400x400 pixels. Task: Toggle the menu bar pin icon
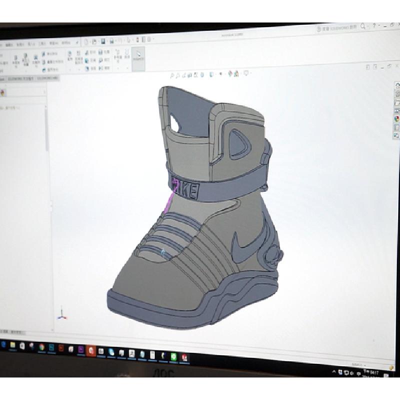77,43
